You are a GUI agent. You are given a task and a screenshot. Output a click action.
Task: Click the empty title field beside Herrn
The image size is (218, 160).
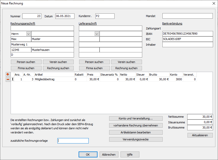pyautogui.click(x=53, y=34)
